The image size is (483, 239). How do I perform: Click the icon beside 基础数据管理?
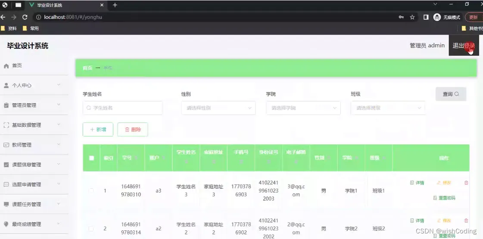coord(6,125)
